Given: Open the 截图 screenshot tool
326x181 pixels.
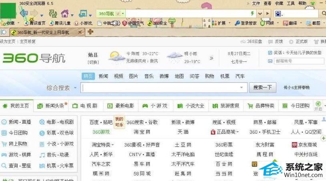Looking at the screenshot, I should pyautogui.click(x=314, y=23).
